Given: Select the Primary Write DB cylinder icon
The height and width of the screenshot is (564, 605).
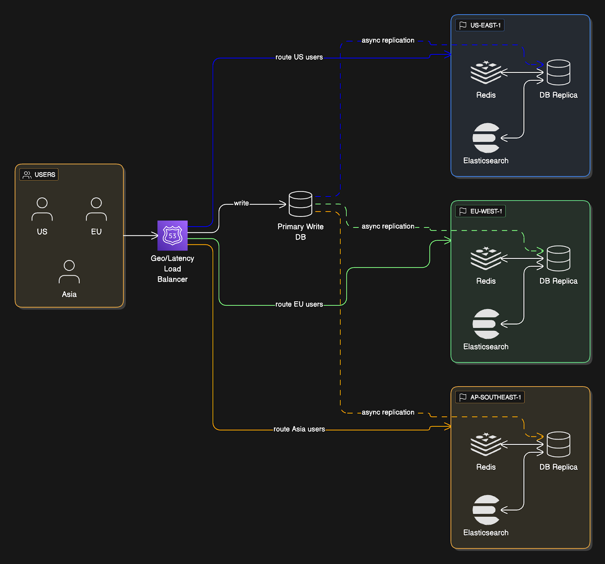Looking at the screenshot, I should [x=300, y=204].
